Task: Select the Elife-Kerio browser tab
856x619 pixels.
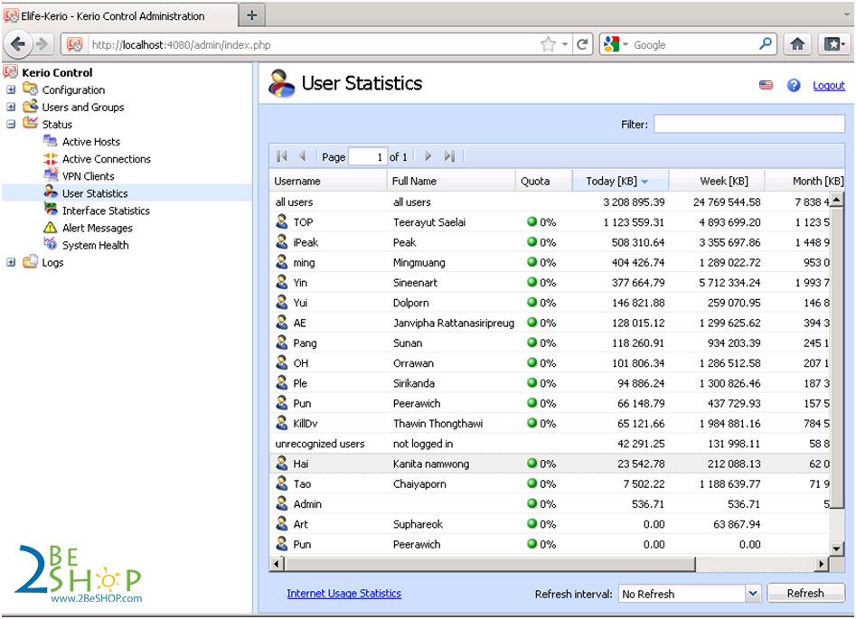Action: pyautogui.click(x=119, y=16)
